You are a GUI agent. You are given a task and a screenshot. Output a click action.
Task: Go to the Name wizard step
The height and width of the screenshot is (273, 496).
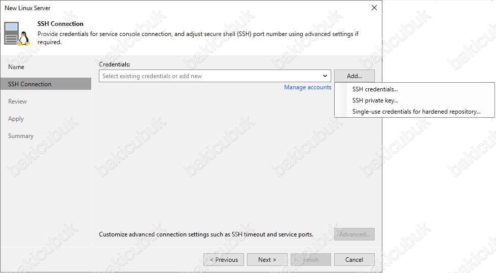point(16,67)
